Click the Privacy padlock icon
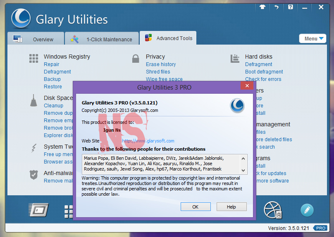This screenshot has height=237, width=334. [136, 58]
